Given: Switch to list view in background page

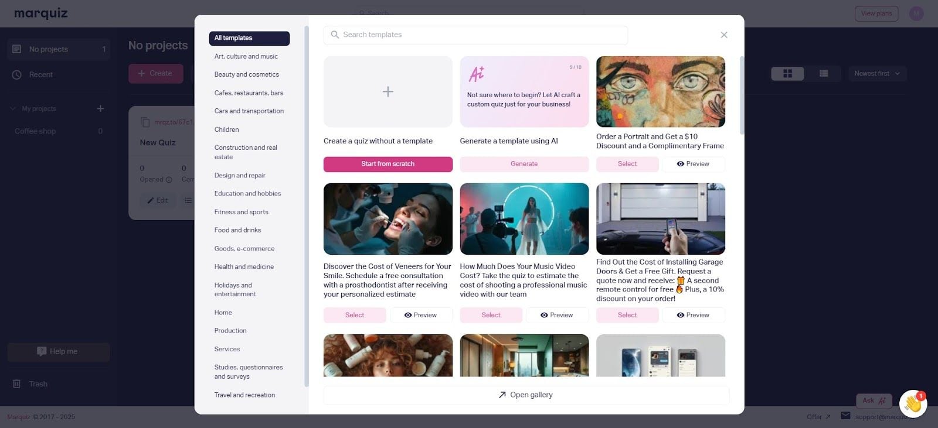Looking at the screenshot, I should coord(824,74).
